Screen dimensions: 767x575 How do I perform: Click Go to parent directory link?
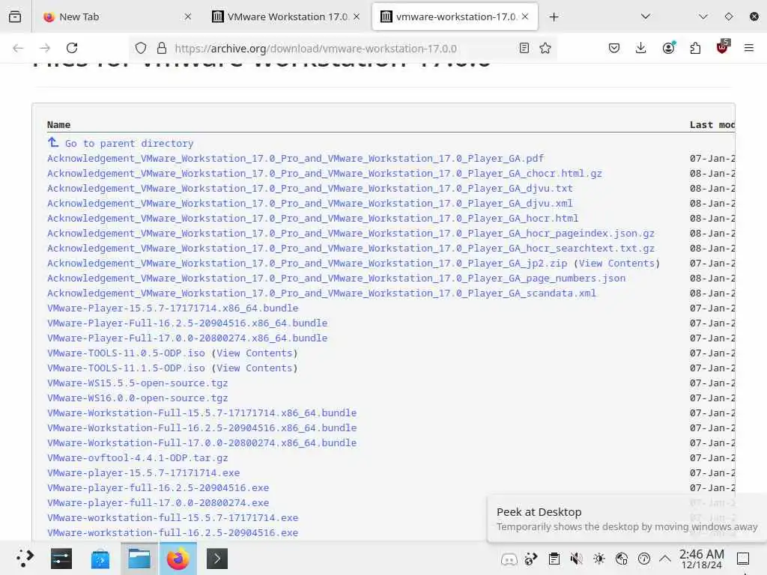click(x=129, y=143)
